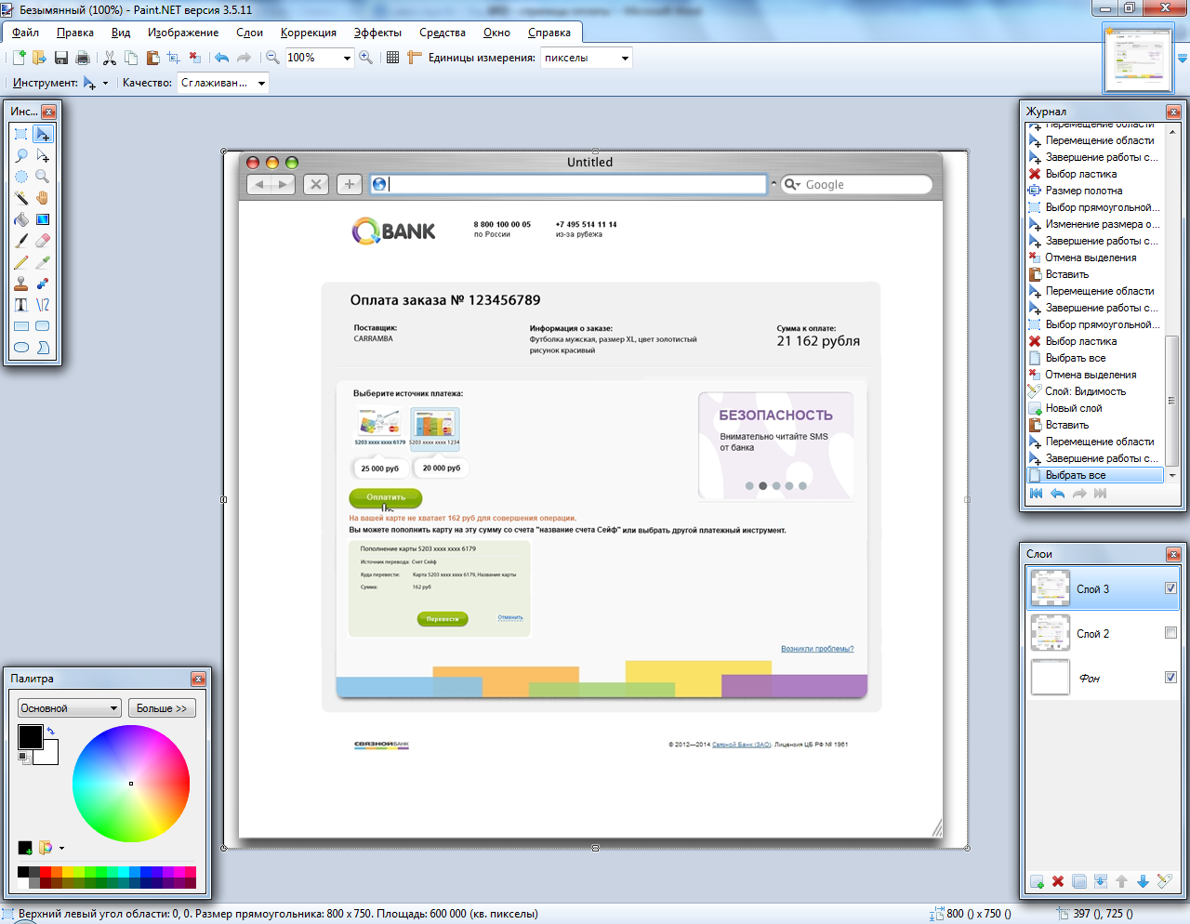
Task: Open the Эффекты menu
Action: click(x=377, y=33)
